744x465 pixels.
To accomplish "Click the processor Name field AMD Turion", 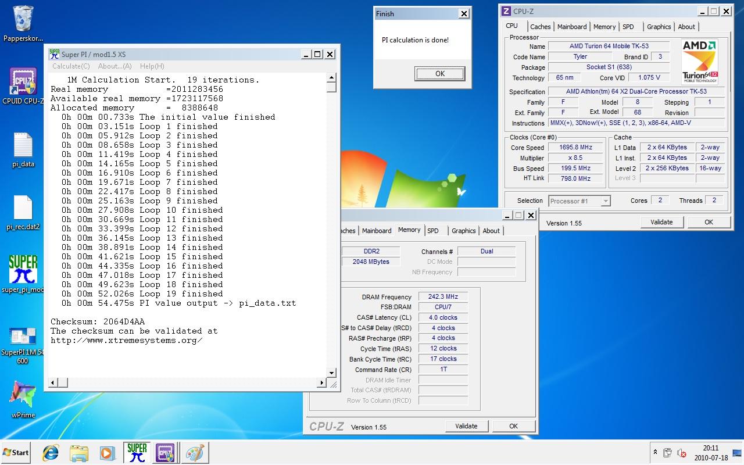I will [x=609, y=46].
